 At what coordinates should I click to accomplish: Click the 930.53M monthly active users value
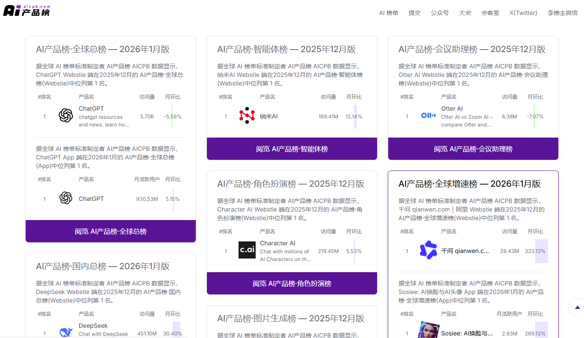(x=147, y=199)
